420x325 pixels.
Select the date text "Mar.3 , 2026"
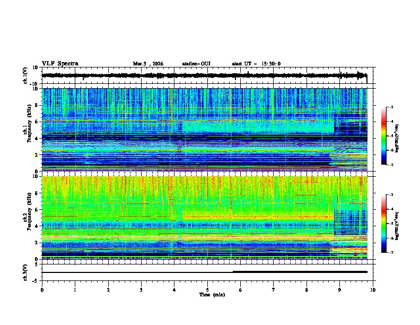coord(148,64)
